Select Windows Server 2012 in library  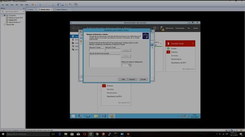click(16, 18)
